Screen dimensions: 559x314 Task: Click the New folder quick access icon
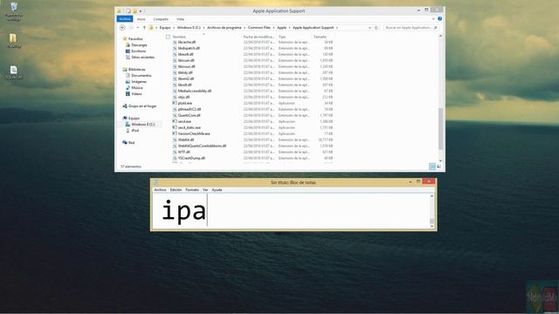(x=135, y=11)
